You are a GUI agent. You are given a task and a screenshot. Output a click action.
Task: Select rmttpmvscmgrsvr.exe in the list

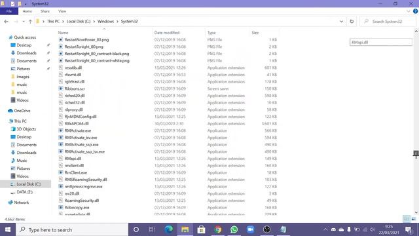coord(83,186)
